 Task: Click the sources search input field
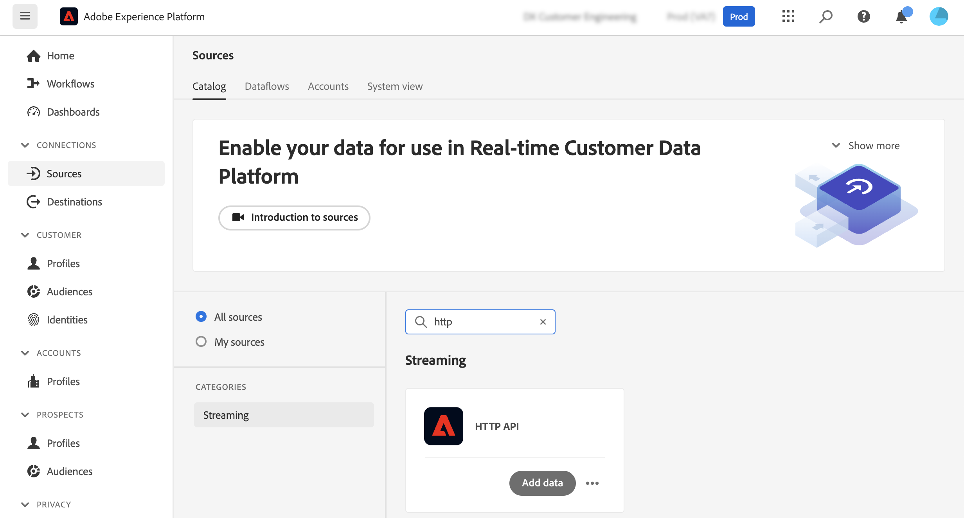(x=484, y=322)
